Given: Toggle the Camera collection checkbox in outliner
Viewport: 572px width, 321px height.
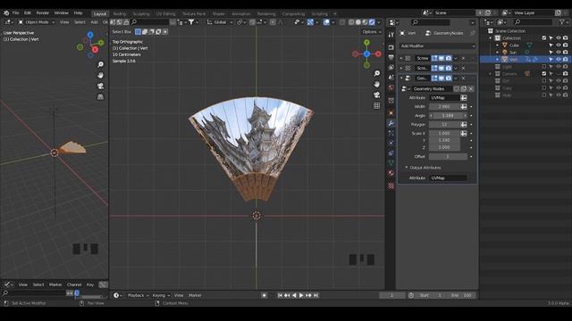Looking at the screenshot, I should coord(544,73).
